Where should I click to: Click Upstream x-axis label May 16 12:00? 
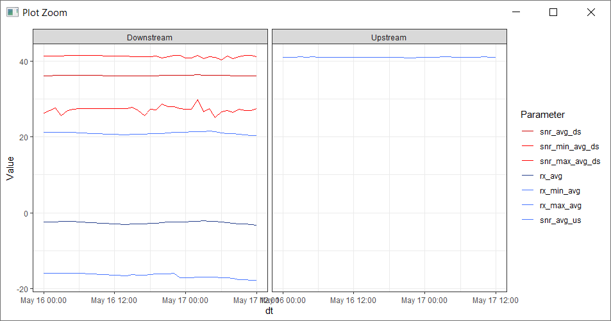point(353,300)
